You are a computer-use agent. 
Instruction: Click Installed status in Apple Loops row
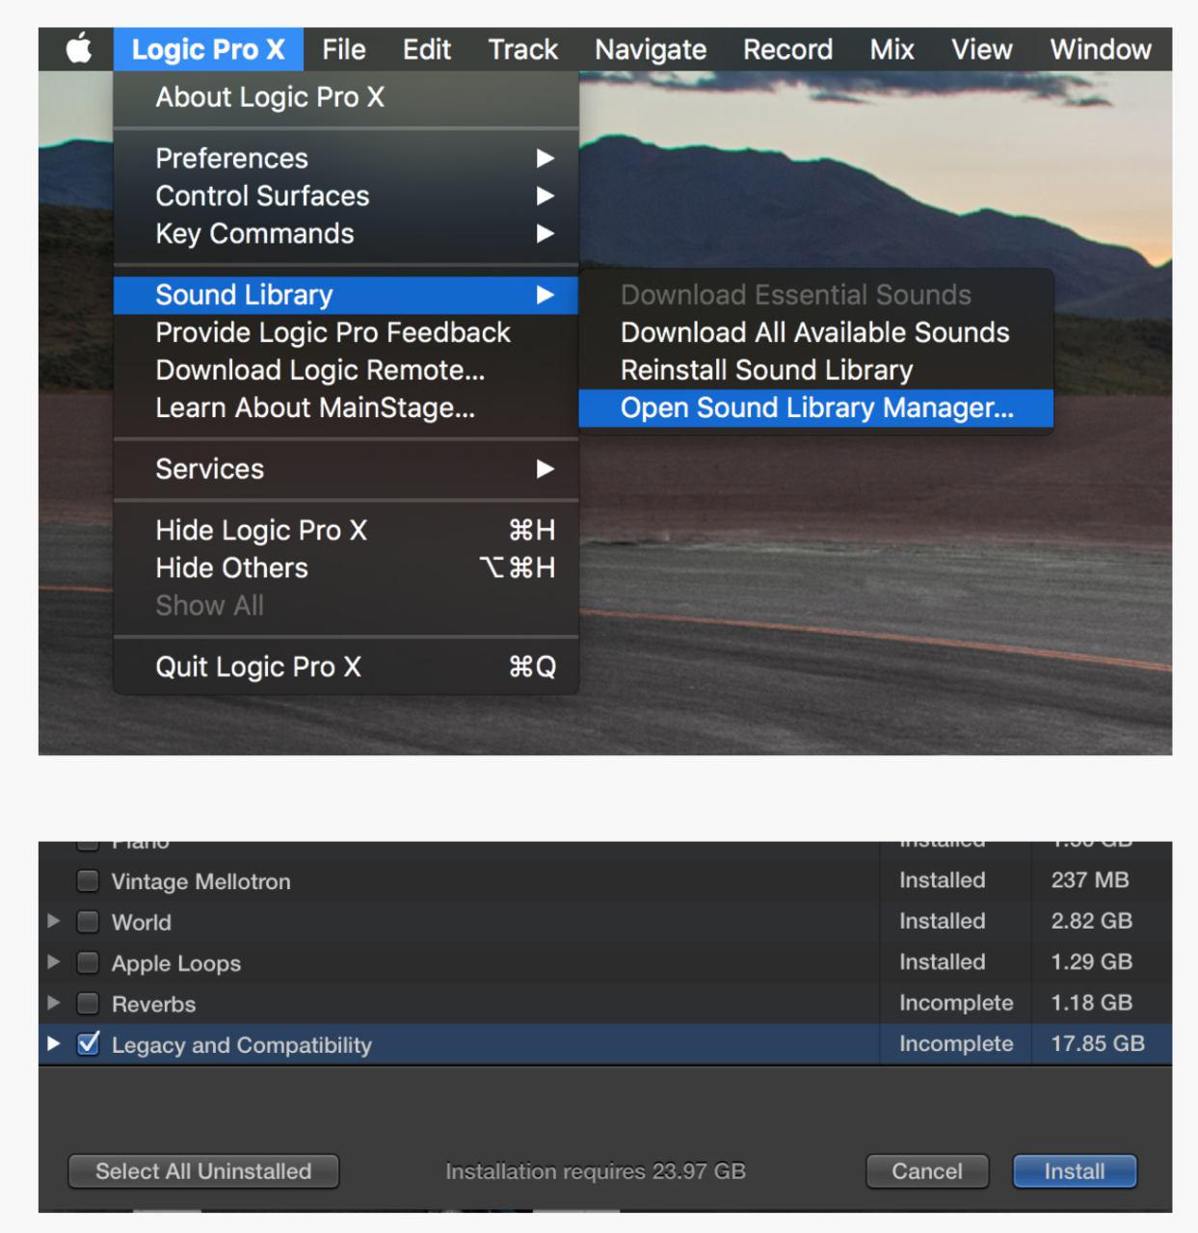coord(942,961)
